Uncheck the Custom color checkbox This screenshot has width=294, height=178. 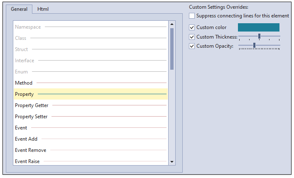pos(191,27)
